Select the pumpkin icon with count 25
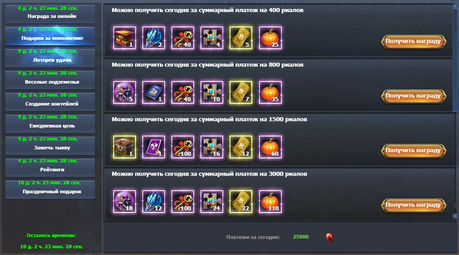The height and width of the screenshot is (255, 459). coord(270,38)
